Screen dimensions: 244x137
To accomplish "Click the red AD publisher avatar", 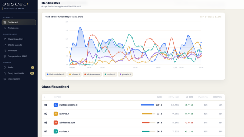I will (x=56, y=123).
